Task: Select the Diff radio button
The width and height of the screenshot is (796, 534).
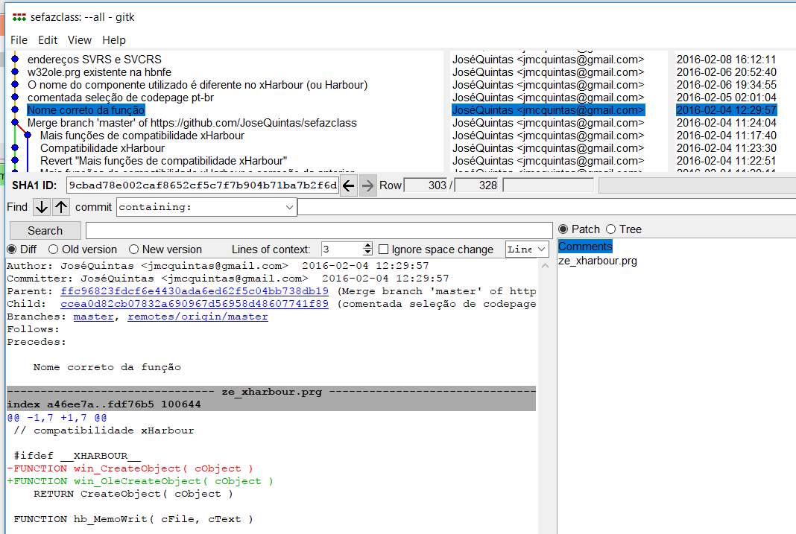Action: 12,249
